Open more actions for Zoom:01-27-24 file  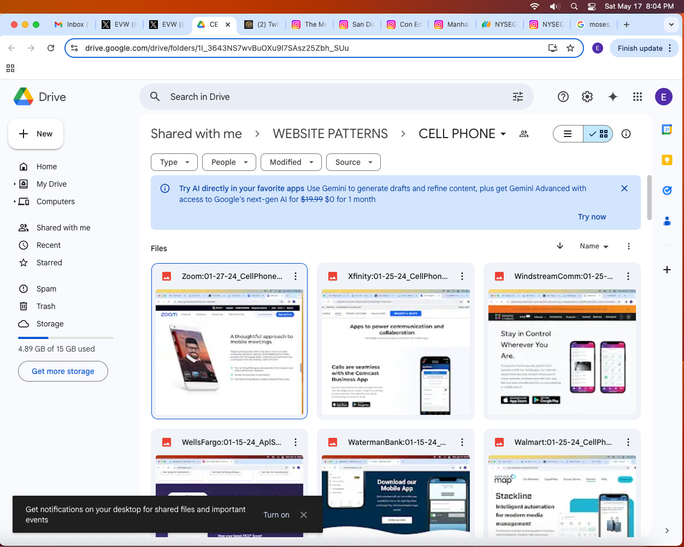296,276
